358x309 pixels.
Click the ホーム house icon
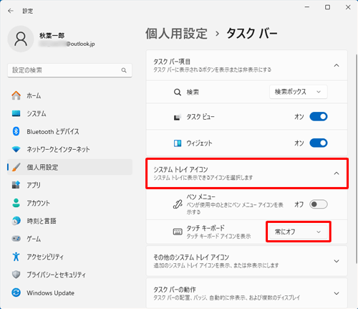pyautogui.click(x=16, y=95)
